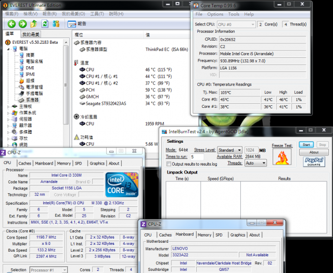The image size is (333, 273).
Task: Open the Stress Level dropdown
Action: pyautogui.click(x=229, y=150)
